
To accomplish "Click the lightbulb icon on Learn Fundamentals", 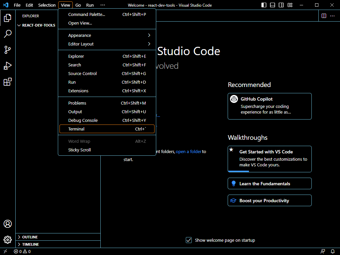I will [234, 184].
